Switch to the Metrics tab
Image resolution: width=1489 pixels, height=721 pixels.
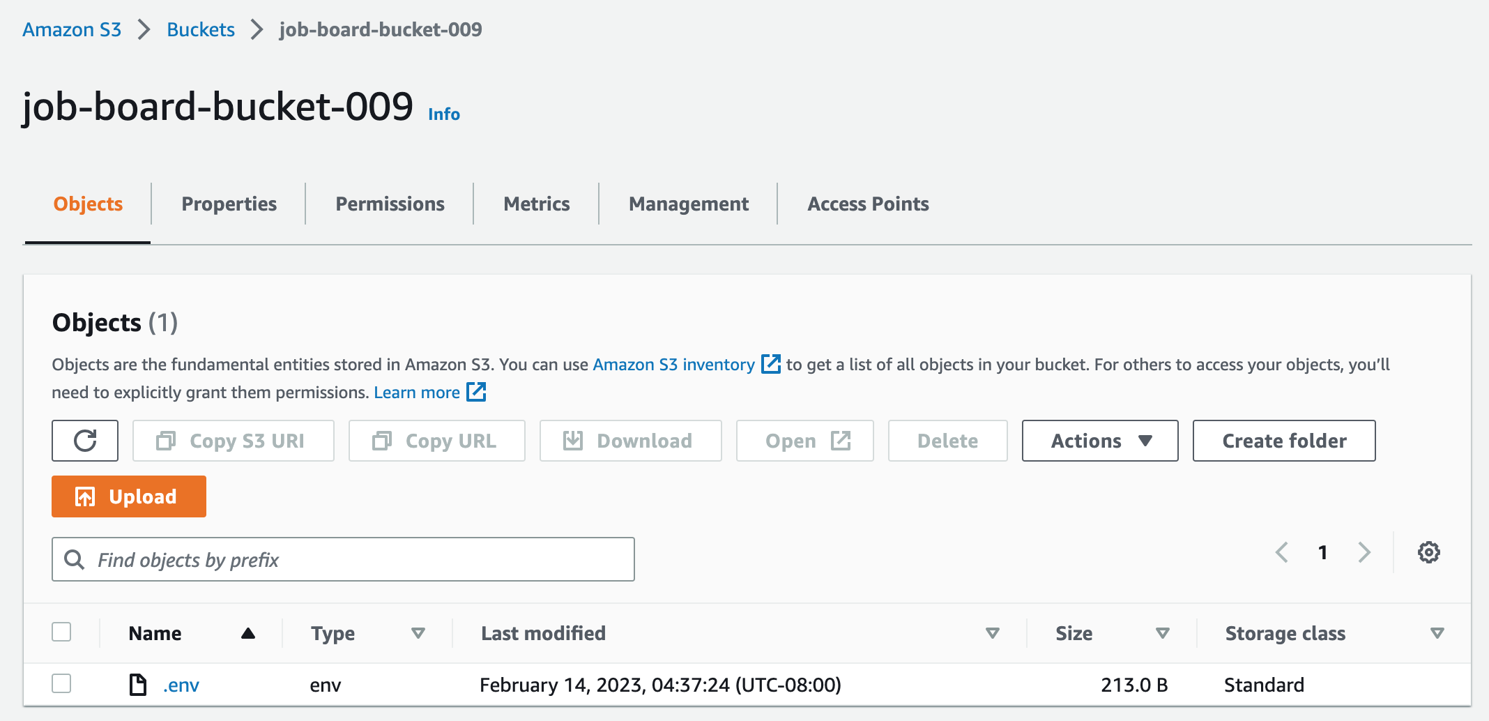point(537,204)
